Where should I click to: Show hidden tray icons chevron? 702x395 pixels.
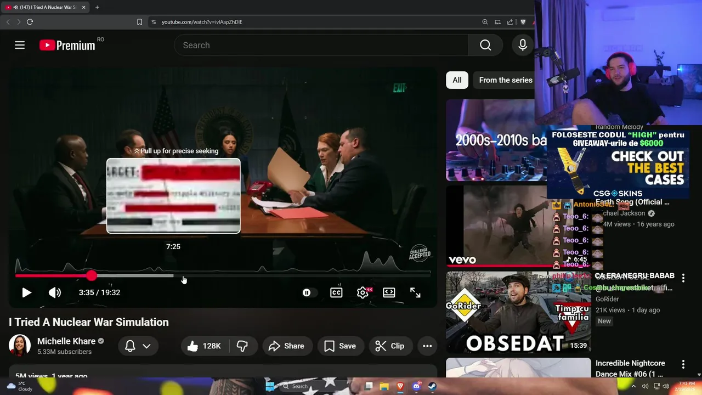point(633,386)
